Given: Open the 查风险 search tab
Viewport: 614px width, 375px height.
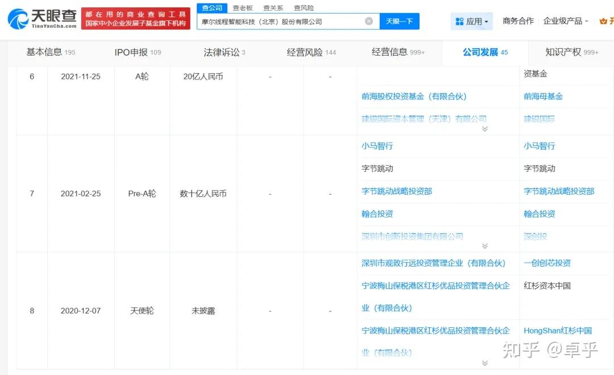Looking at the screenshot, I should tap(304, 7).
